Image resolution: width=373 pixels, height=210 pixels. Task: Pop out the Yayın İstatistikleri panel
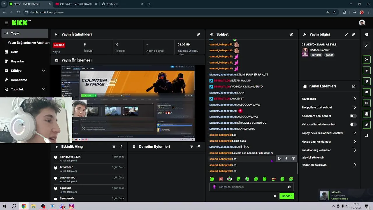(x=198, y=34)
